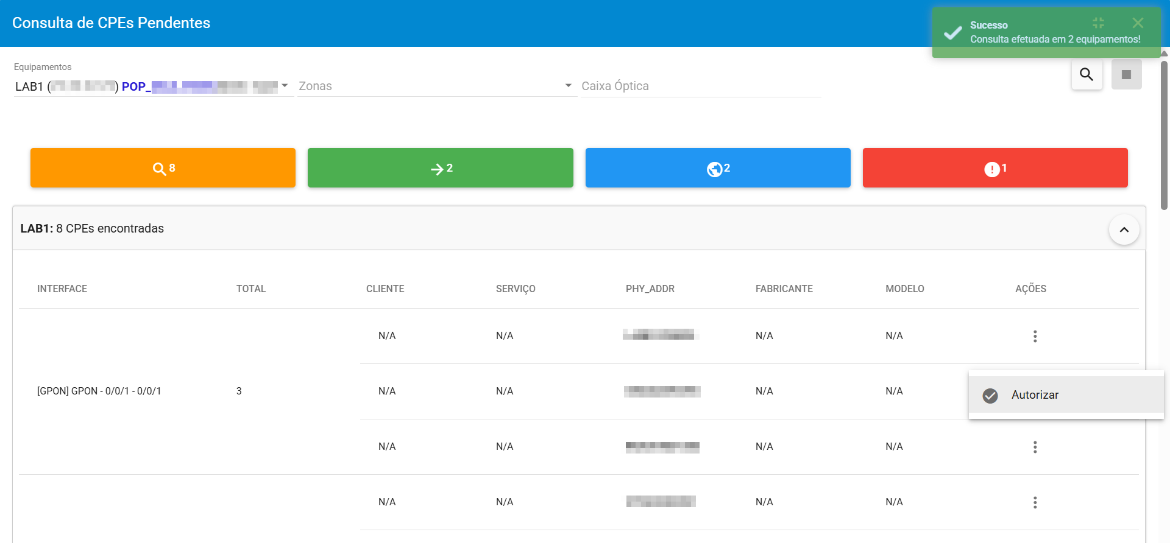The width and height of the screenshot is (1170, 543).
Task: Click the TOTAL column header
Action: point(251,289)
